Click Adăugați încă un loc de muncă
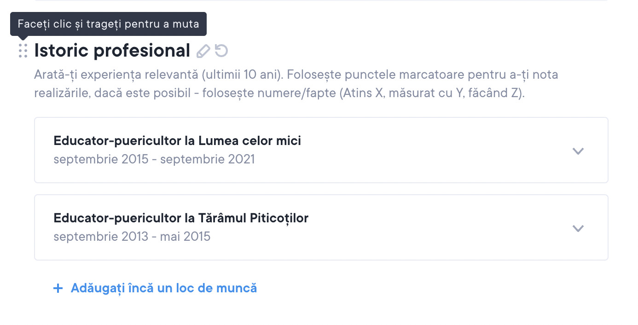Screen dimensions: 638x325 click(x=163, y=288)
